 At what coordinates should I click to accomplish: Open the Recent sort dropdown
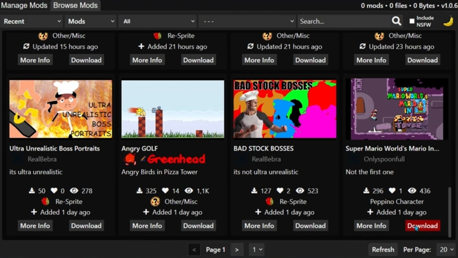[32, 21]
